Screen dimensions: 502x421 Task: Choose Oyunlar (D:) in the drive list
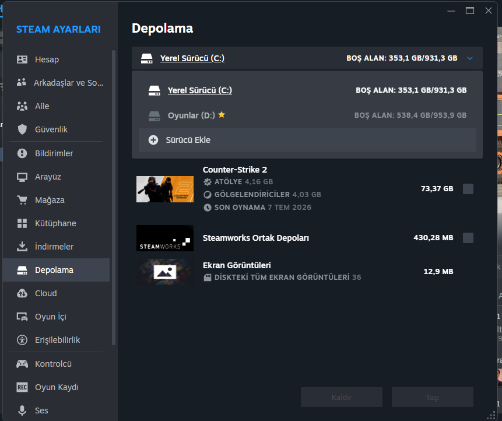(307, 115)
